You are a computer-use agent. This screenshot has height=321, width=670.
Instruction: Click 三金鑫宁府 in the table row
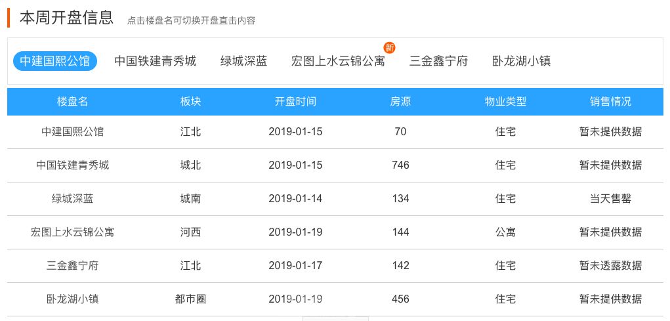[x=73, y=265]
